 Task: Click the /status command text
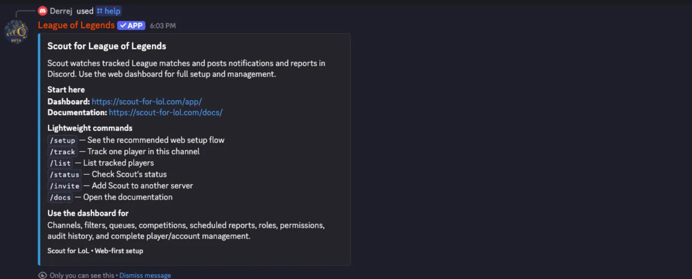64,174
